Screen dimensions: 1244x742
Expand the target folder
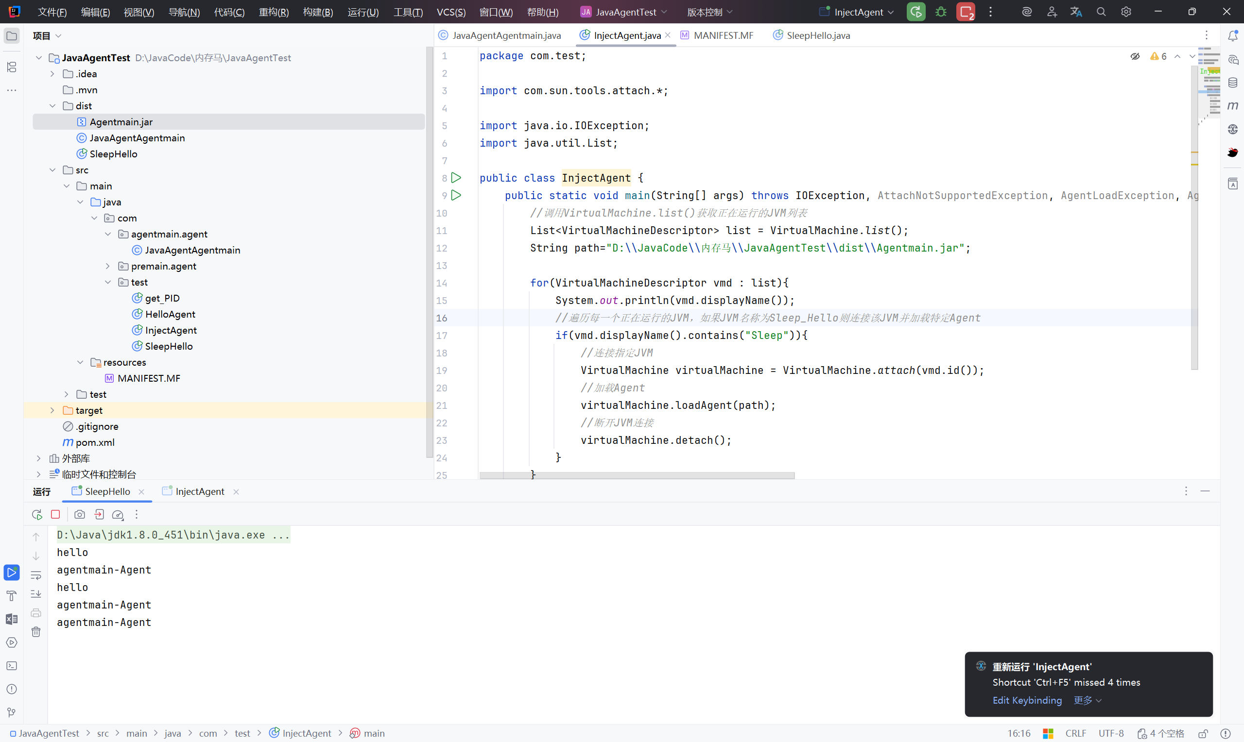click(52, 410)
